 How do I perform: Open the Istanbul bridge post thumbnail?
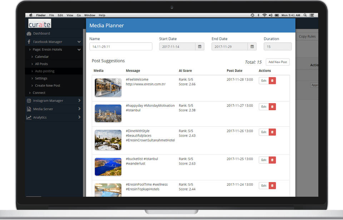pos(108,167)
